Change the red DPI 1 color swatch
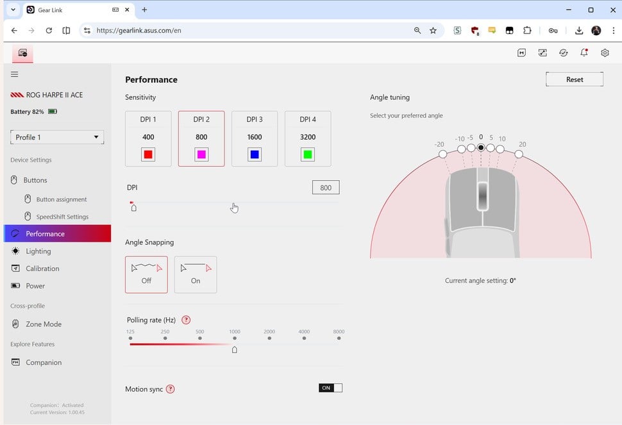Screen dimensions: 622x425 point(148,154)
